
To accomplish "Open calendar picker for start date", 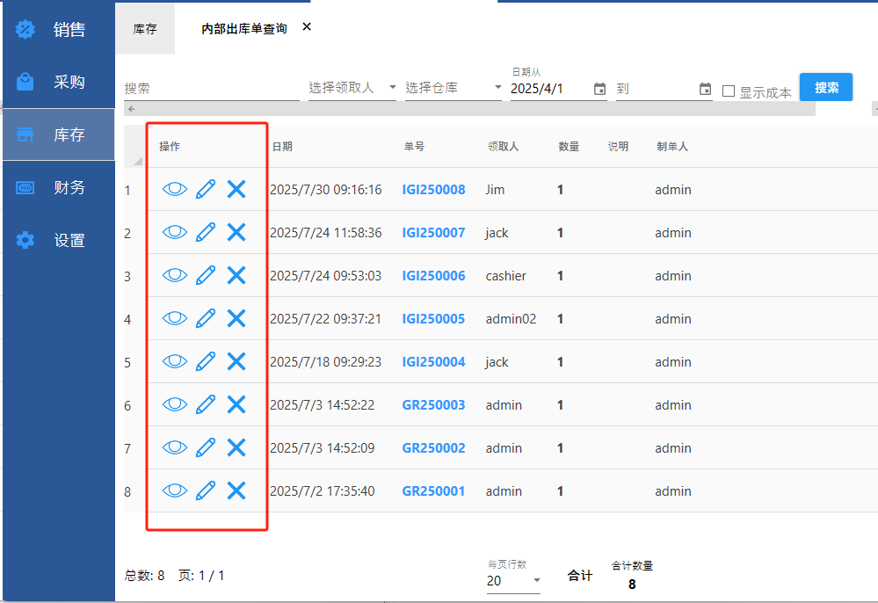I will tap(599, 89).
